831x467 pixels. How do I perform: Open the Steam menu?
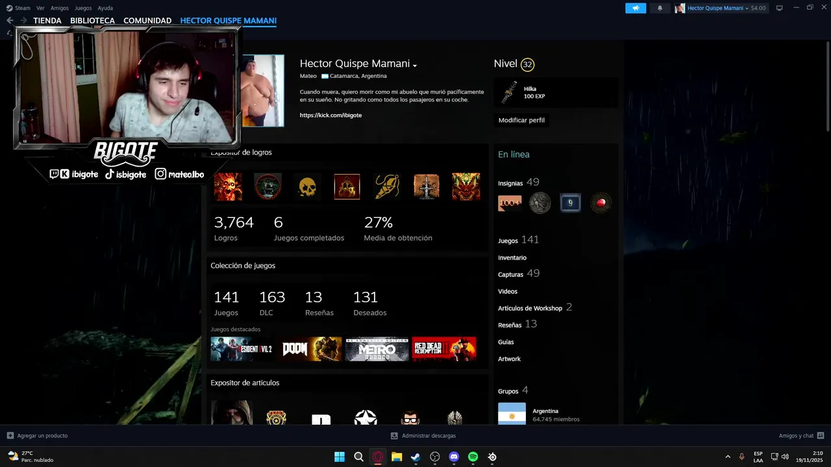tap(18, 8)
